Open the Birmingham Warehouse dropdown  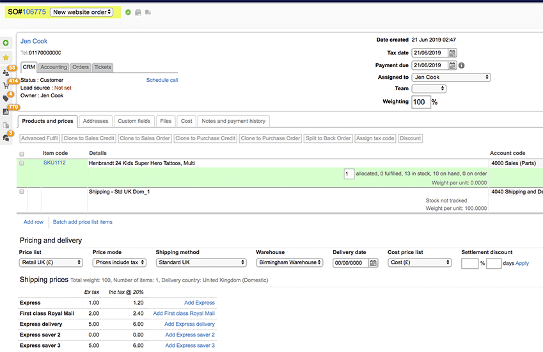point(289,262)
